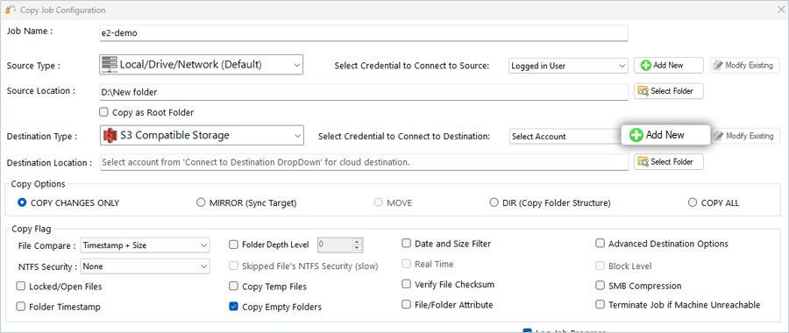Click the 'NTFS Security :' label
Image resolution: width=789 pixels, height=333 pixels.
pyautogui.click(x=47, y=266)
